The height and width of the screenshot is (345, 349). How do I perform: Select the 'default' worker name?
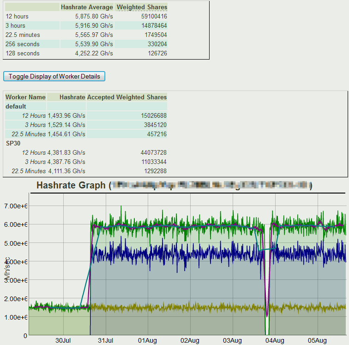(x=16, y=107)
